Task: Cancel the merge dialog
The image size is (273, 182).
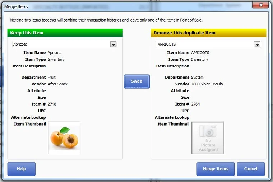Action: [250, 169]
